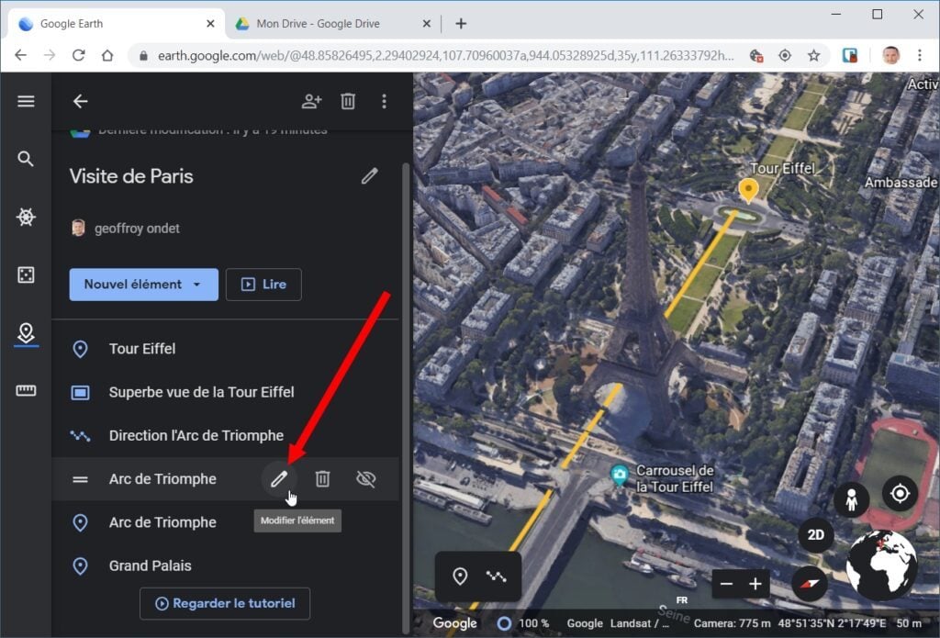Bookmark page with star icon

(x=813, y=56)
